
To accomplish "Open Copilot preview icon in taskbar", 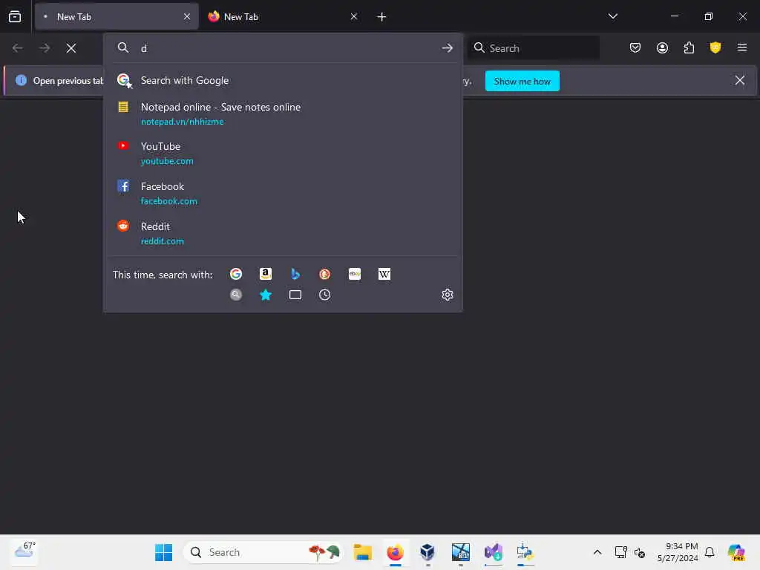I will 736,552.
